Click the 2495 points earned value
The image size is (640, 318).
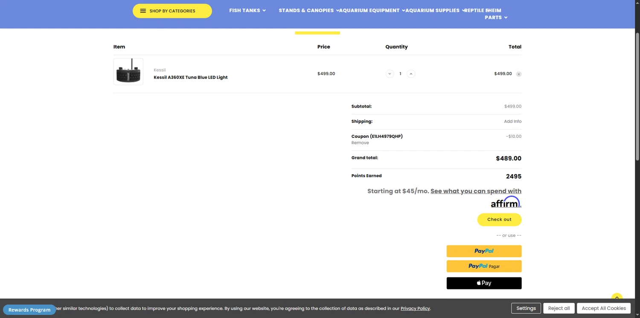[514, 176]
